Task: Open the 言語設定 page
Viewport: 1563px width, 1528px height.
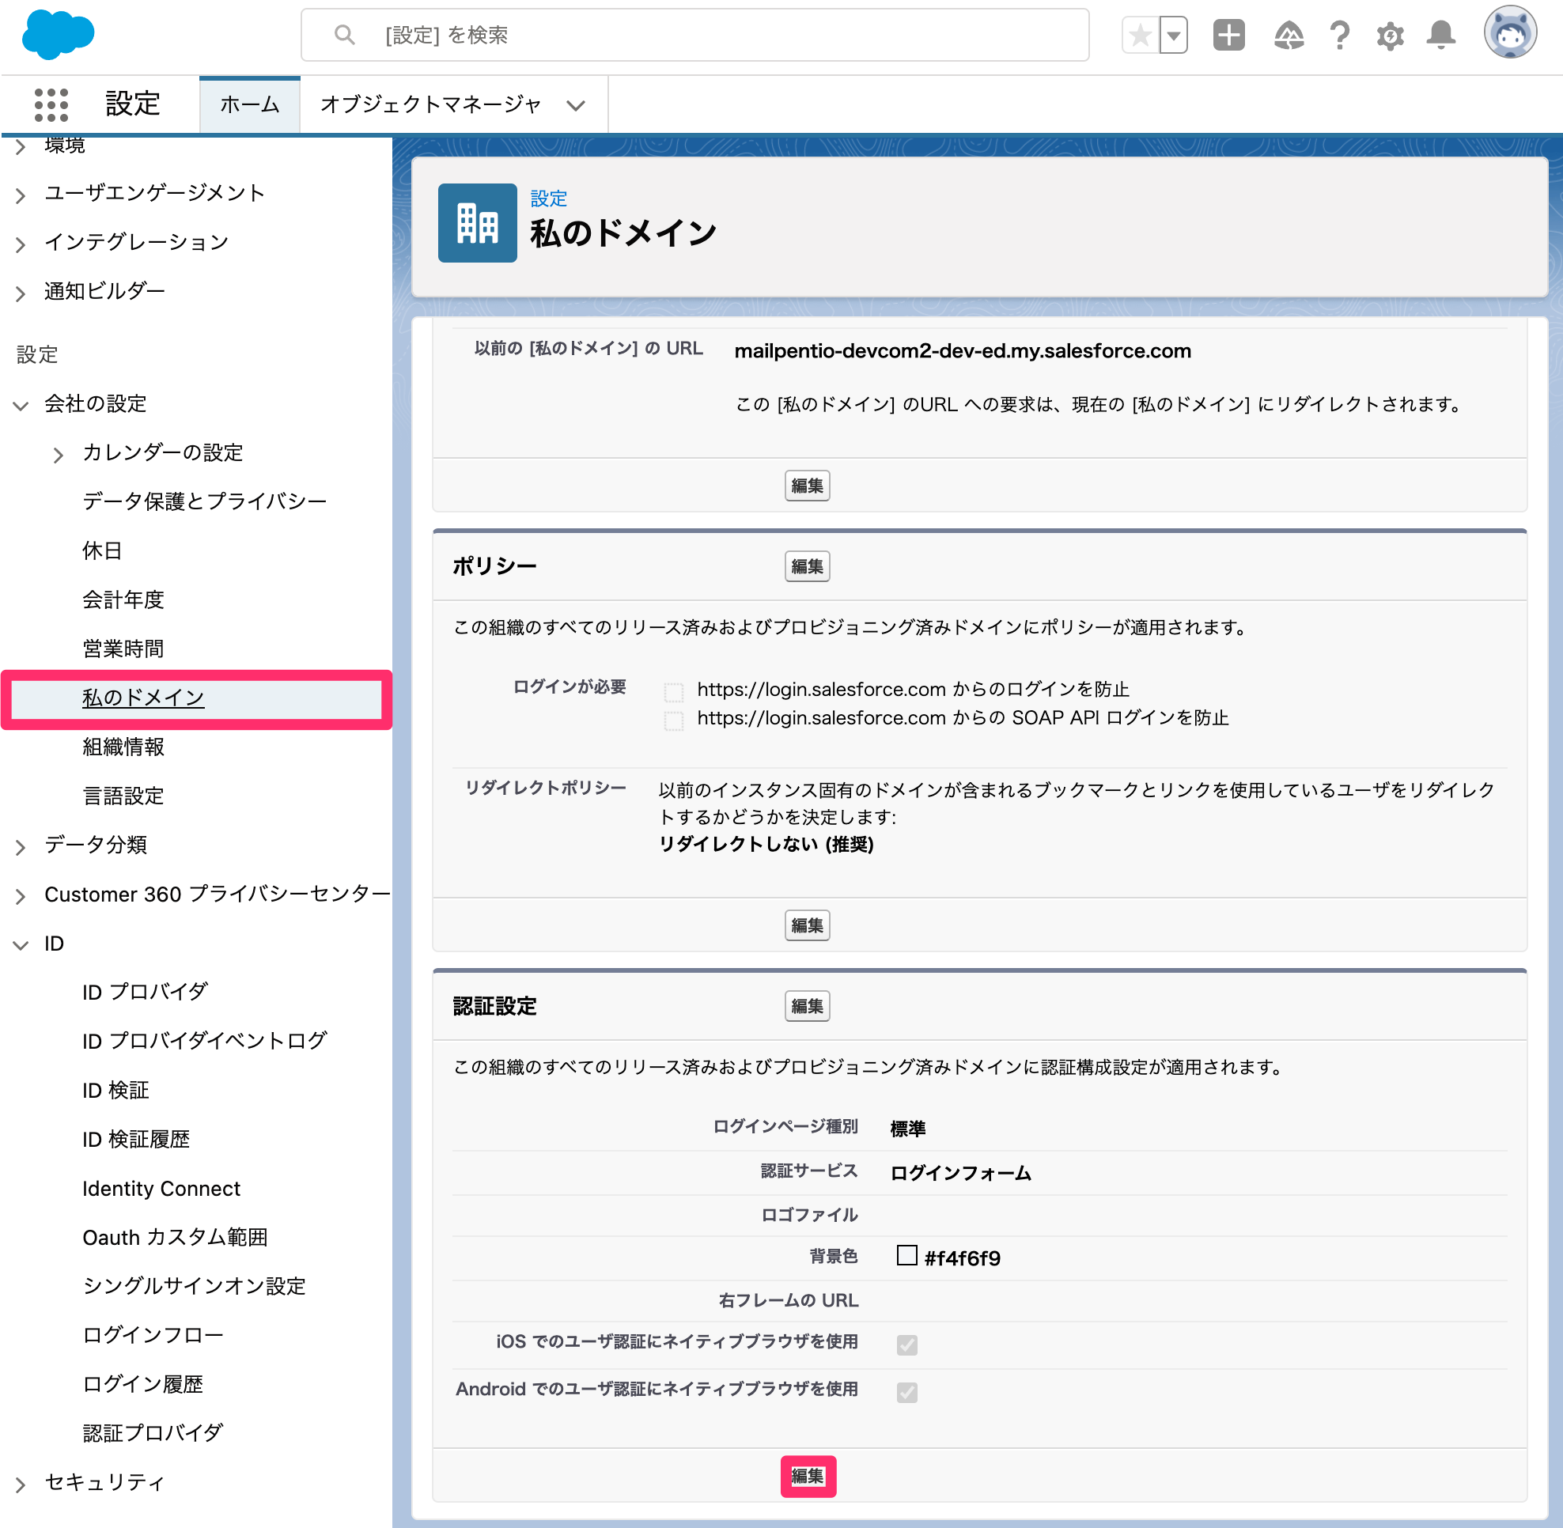Action: click(123, 796)
